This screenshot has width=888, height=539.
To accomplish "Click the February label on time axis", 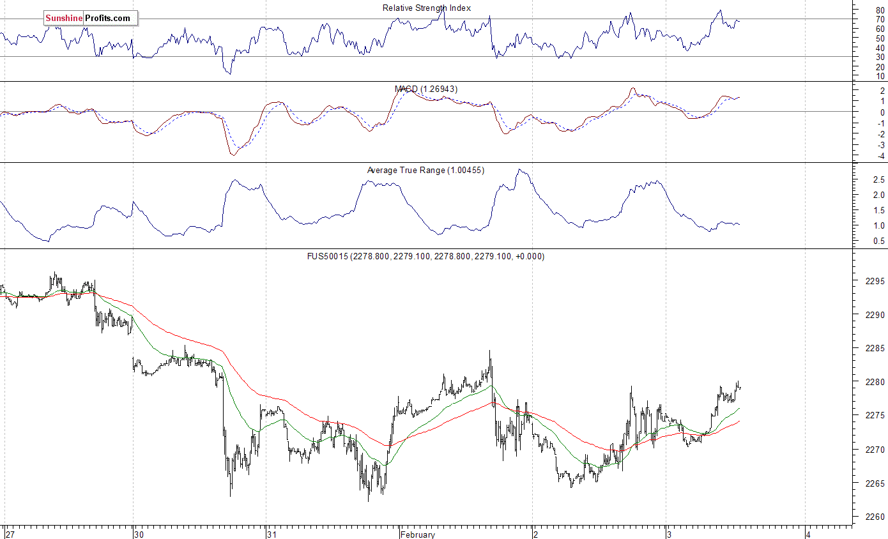I will pos(418,535).
